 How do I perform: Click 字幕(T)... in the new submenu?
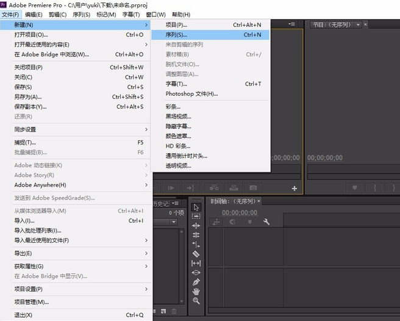coord(177,84)
